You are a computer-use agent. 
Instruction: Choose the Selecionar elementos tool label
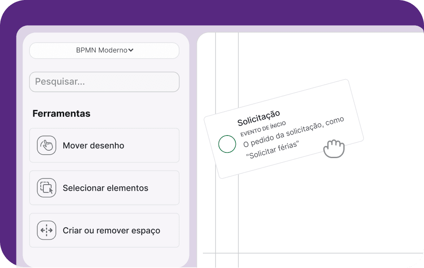click(105, 188)
